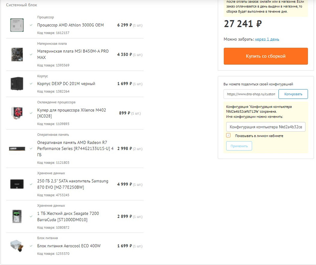
Task: Click Код товара: 1612157
Action: pos(53,33)
